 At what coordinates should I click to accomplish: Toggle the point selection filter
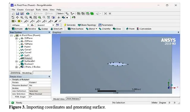[x=78, y=14]
